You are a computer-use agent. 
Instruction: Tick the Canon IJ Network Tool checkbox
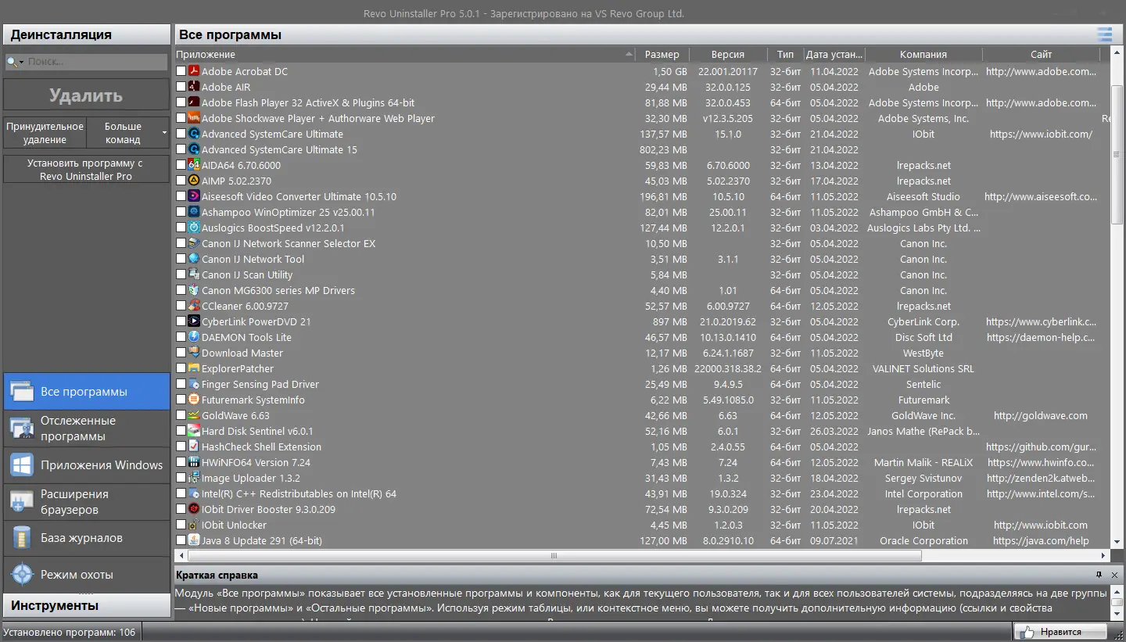coord(181,259)
